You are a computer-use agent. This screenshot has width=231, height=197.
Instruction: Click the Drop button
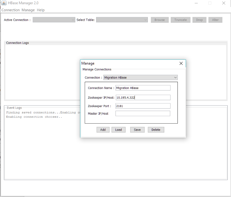199,20
